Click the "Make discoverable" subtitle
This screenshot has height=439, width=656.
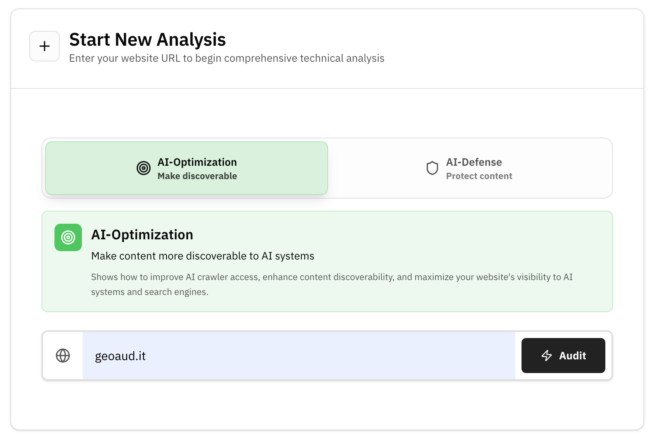click(197, 176)
